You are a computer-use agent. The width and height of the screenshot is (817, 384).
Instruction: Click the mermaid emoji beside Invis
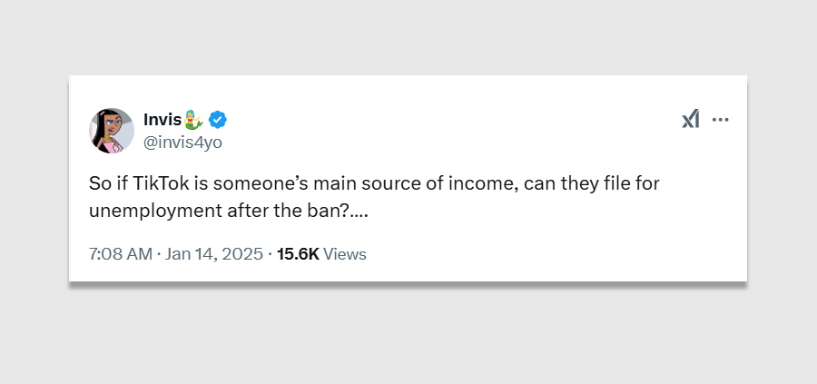point(194,119)
